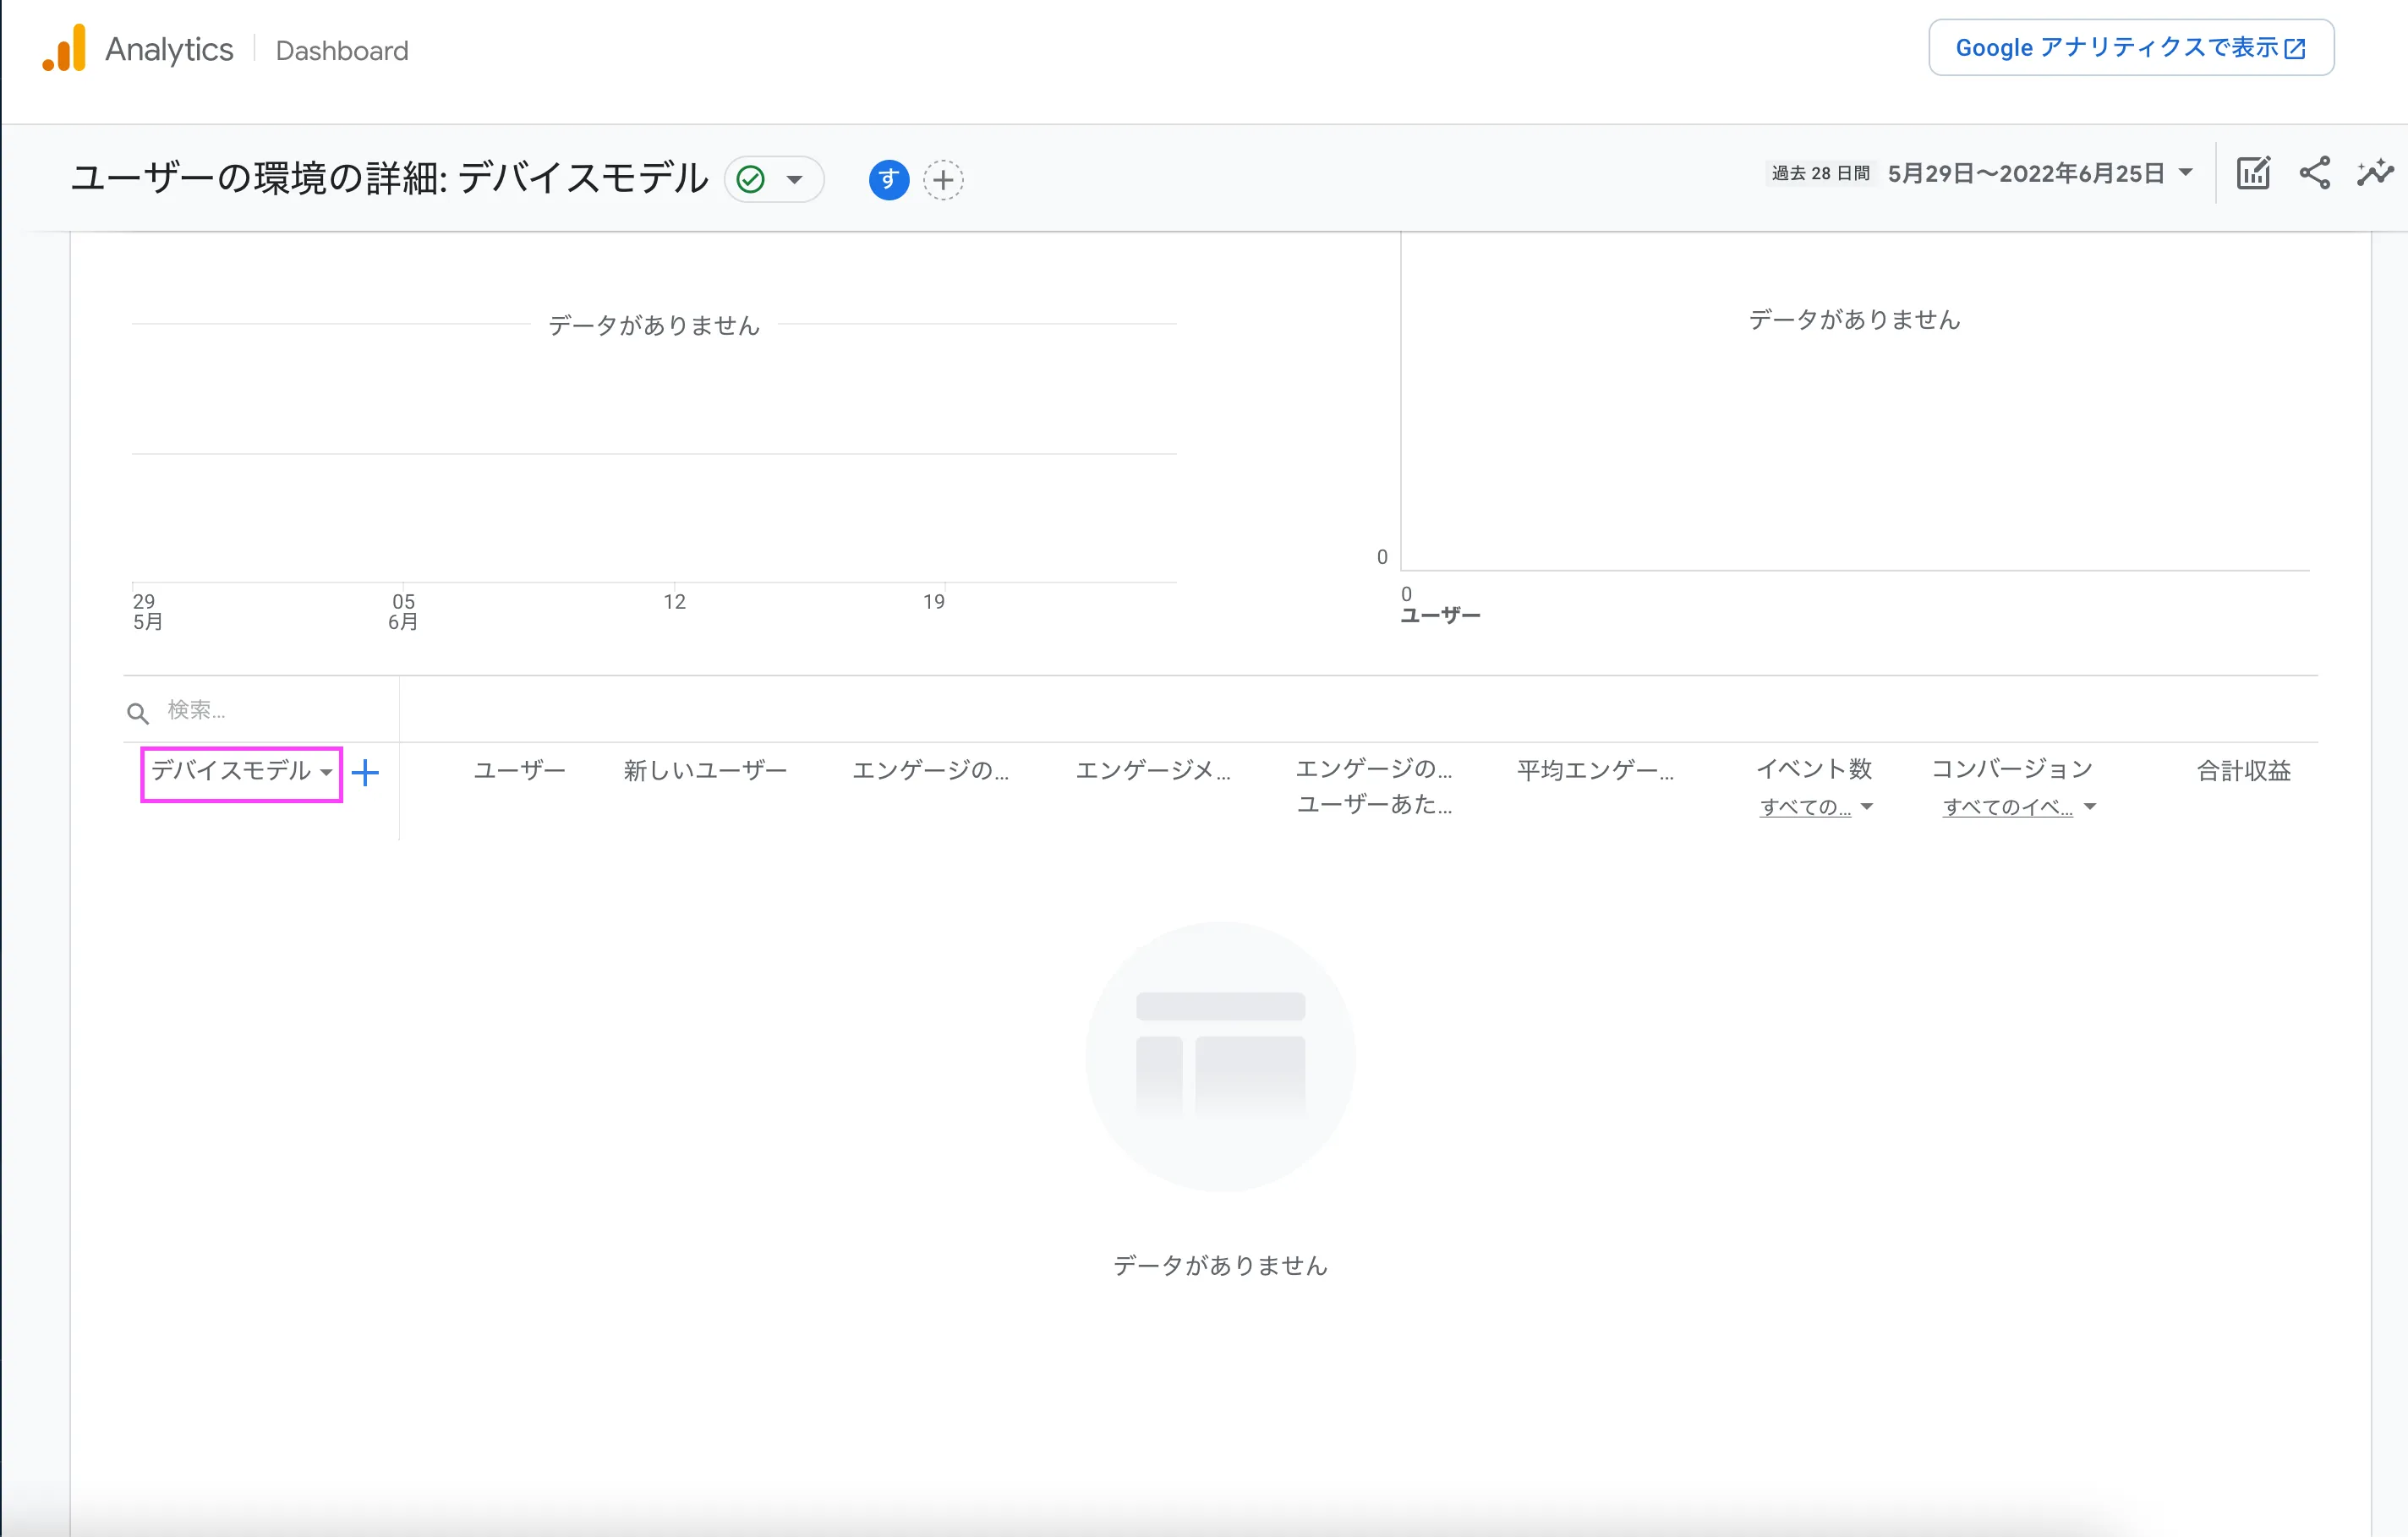
Task: Sort by ユーザー column header
Action: coord(519,770)
